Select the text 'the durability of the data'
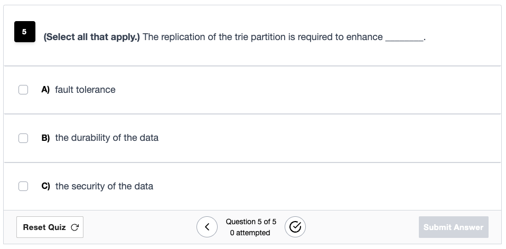Viewport: 506px width, 249px height. pyautogui.click(x=107, y=138)
